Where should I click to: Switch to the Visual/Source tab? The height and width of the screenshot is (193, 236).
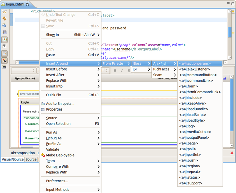(x=13, y=159)
